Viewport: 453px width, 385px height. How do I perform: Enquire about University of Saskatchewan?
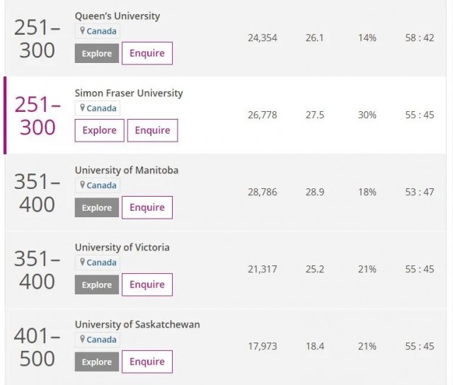click(x=147, y=362)
